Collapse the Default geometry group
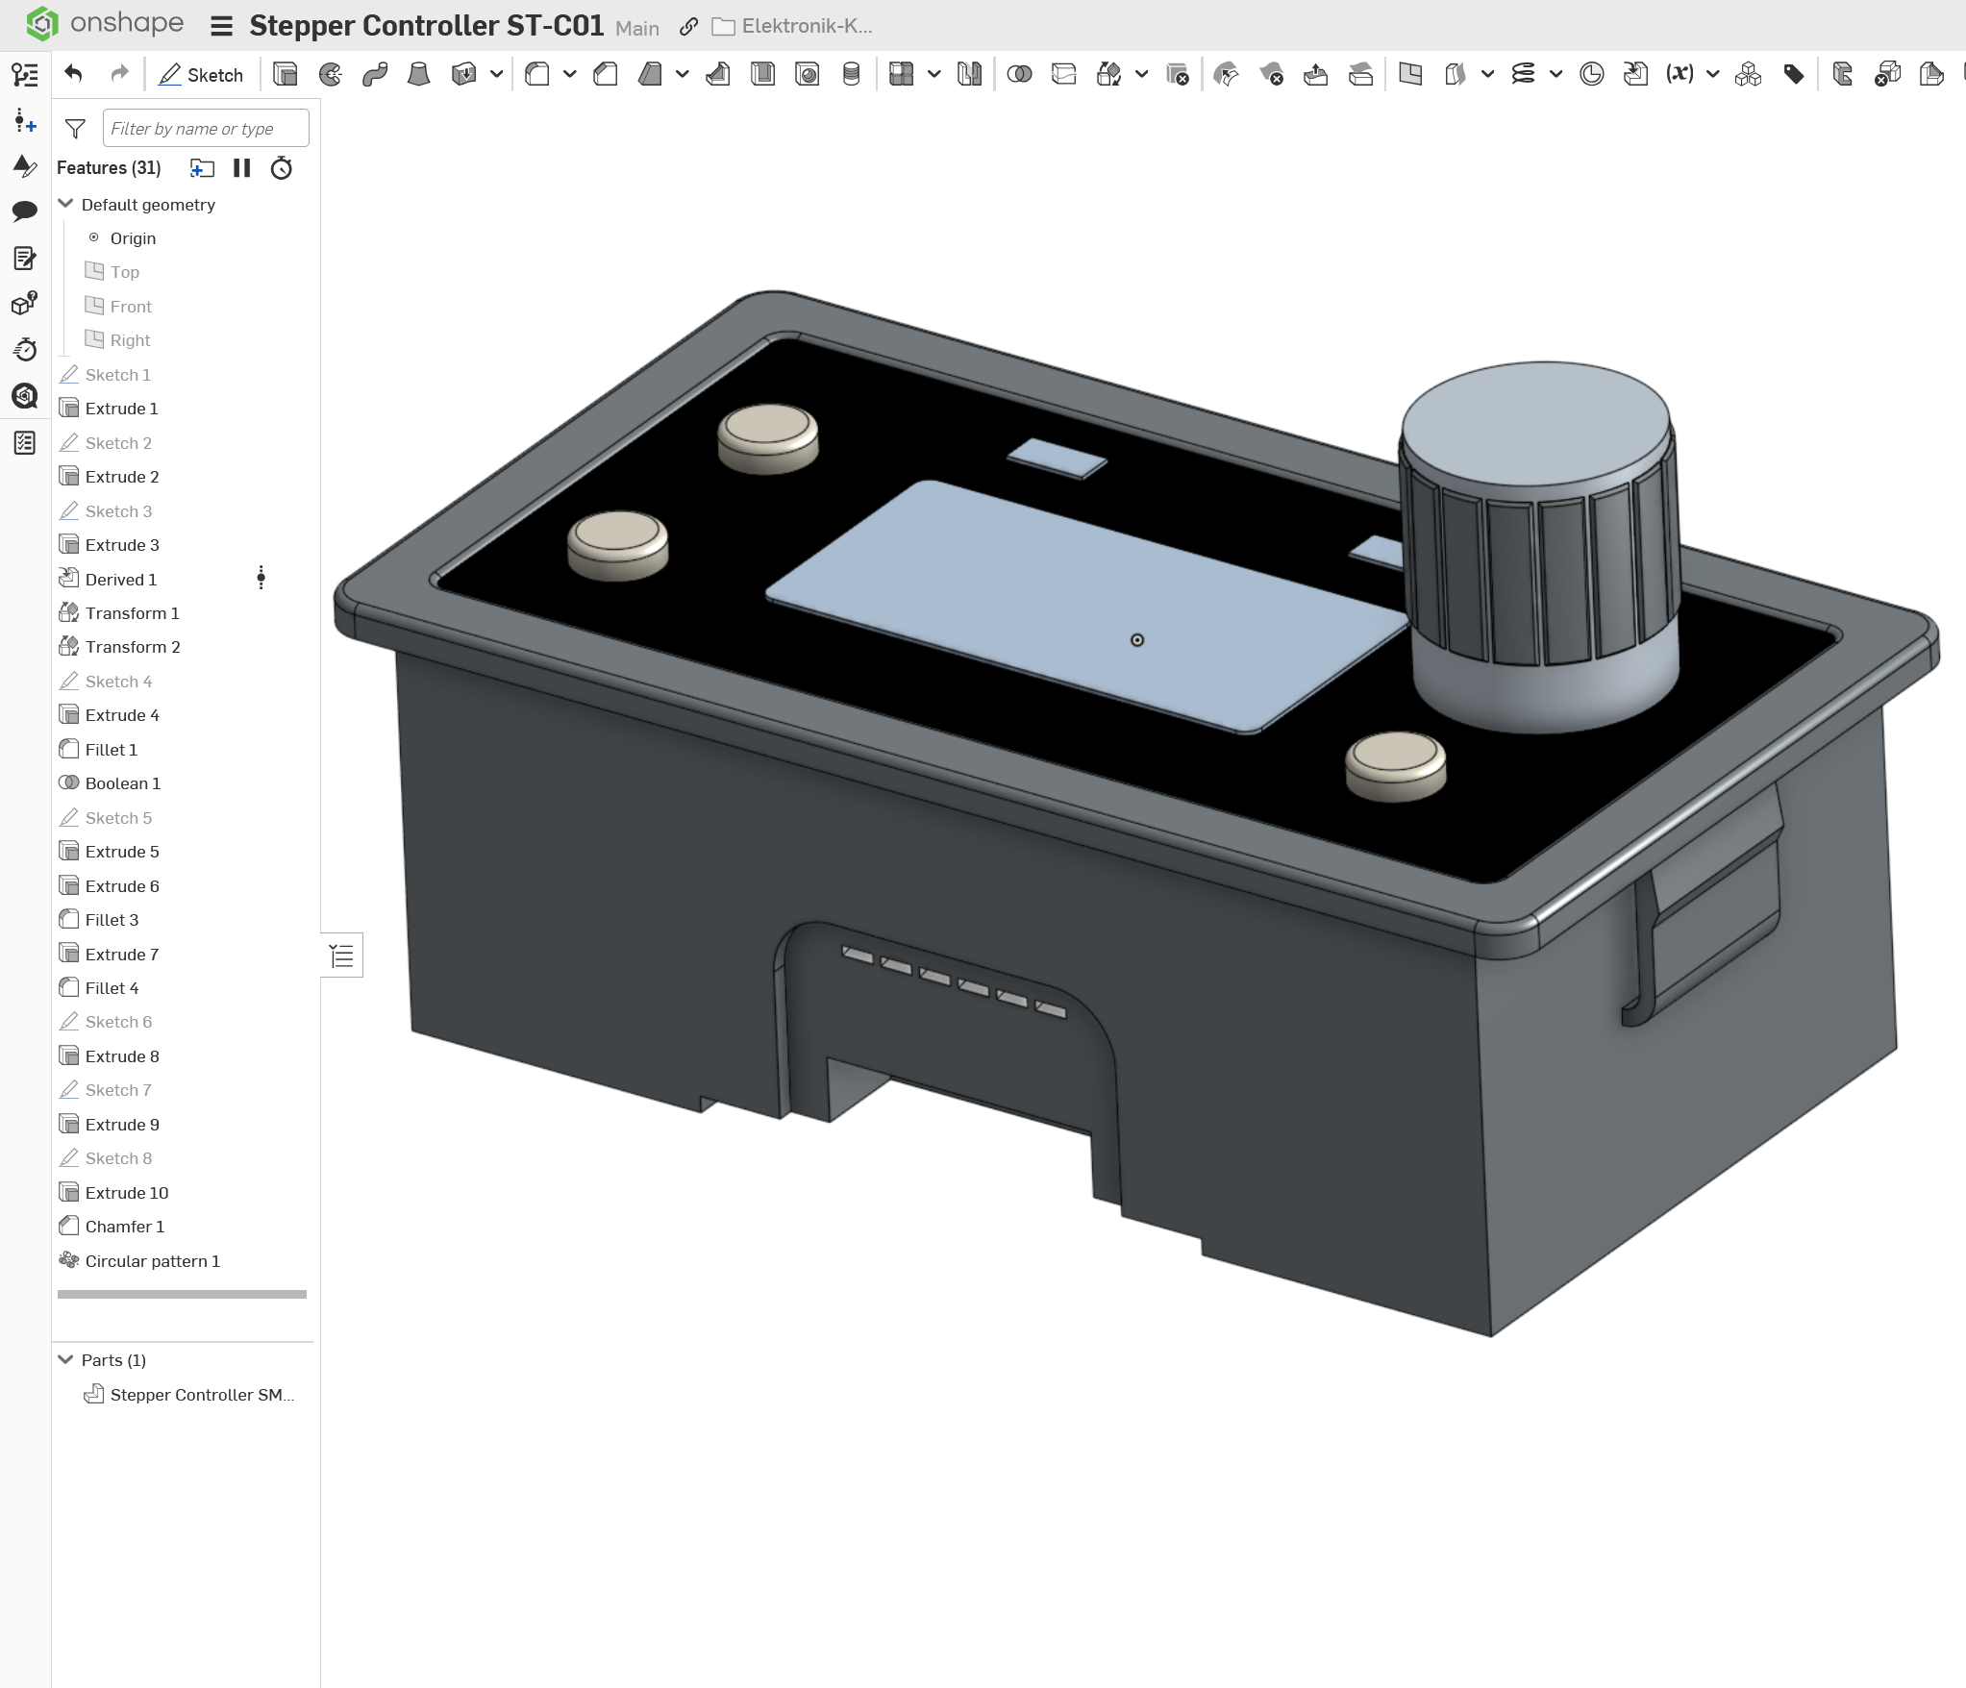1966x1688 pixels. [66, 204]
